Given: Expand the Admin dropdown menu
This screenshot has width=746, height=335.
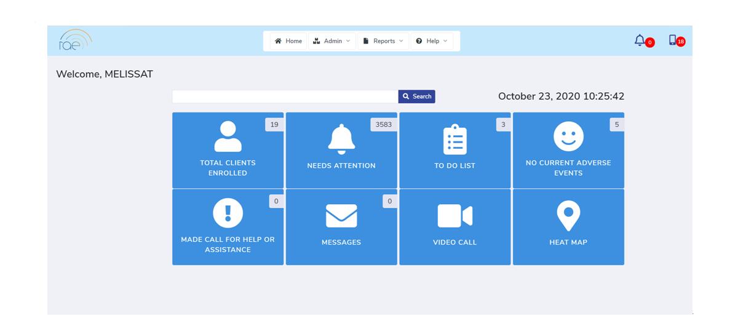Looking at the screenshot, I should 332,41.
